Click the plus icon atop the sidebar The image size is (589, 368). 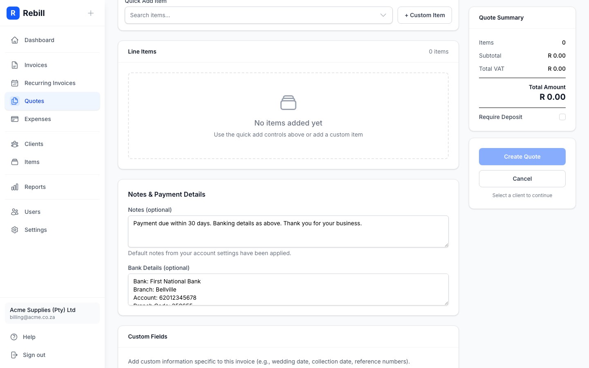pos(91,13)
